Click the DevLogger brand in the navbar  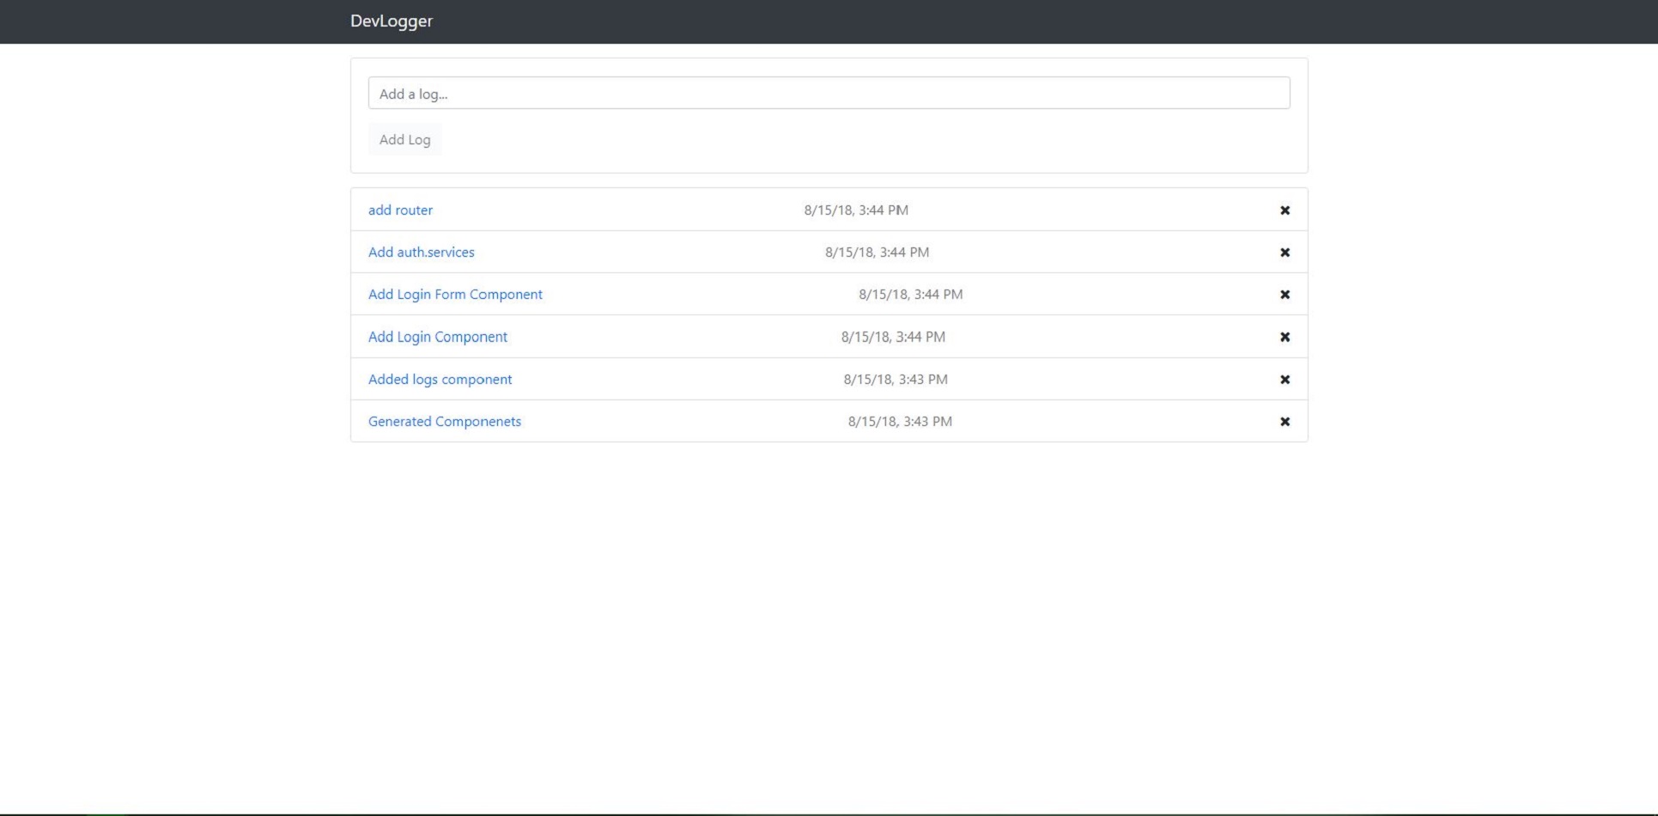click(391, 21)
